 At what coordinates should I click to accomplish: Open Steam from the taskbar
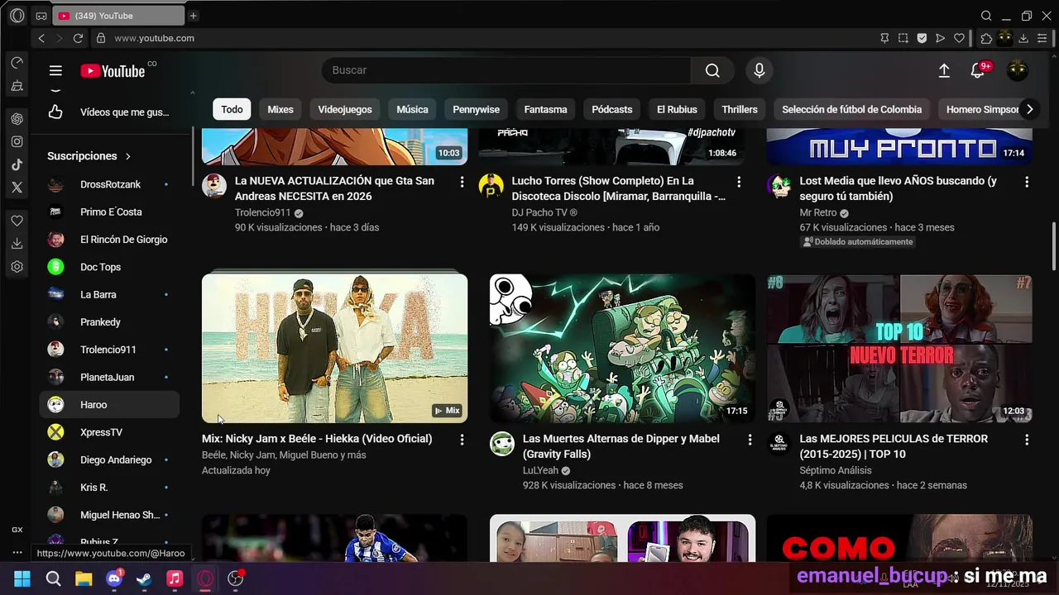pos(144,578)
